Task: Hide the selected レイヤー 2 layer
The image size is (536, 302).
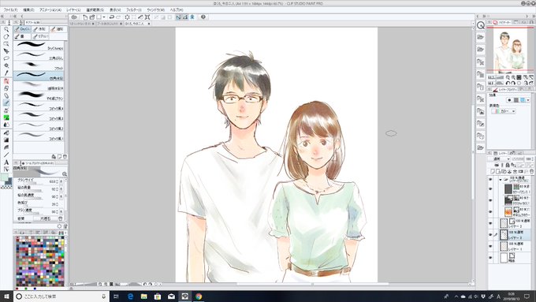Action: pyautogui.click(x=490, y=235)
